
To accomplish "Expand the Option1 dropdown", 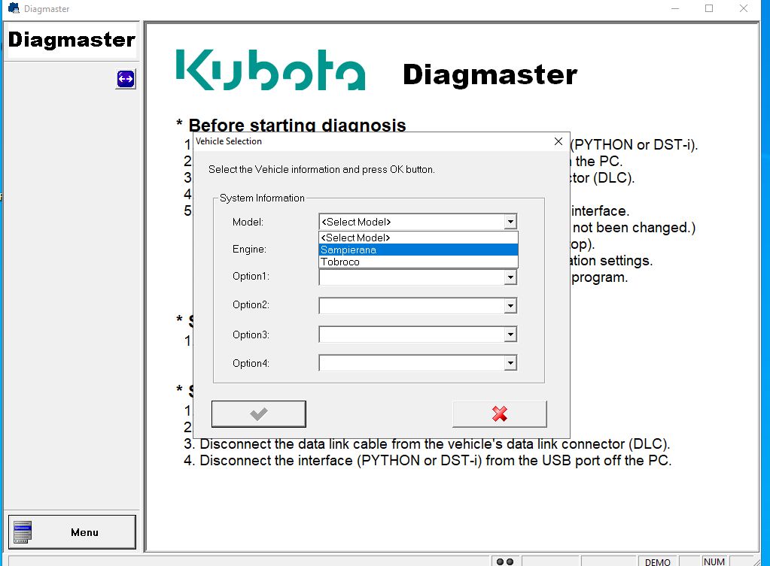I will [511, 277].
